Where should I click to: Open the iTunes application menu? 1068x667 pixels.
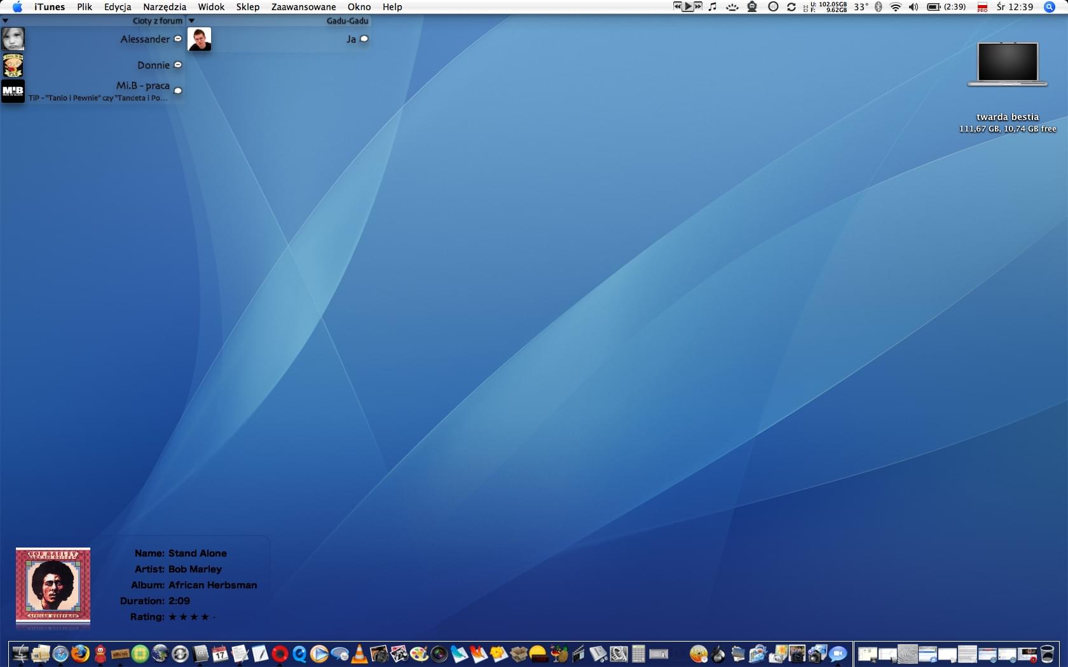tap(50, 7)
